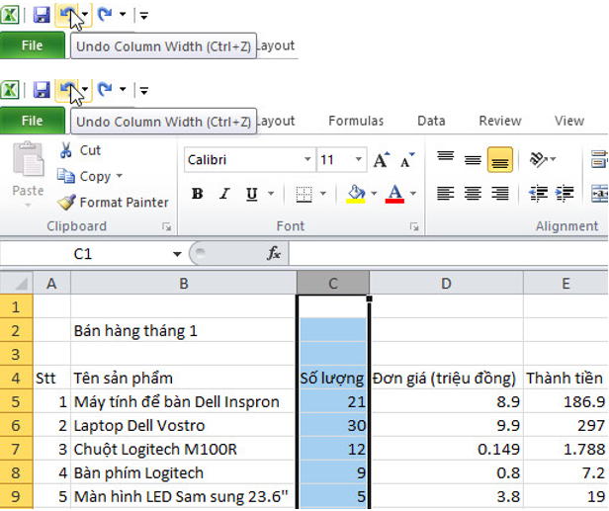Click the Copy icon in Clipboard group

click(x=65, y=176)
